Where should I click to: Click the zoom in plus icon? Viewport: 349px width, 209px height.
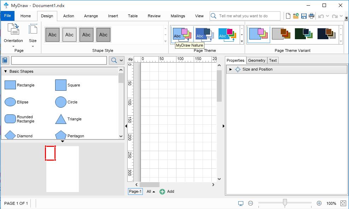pos(319,203)
